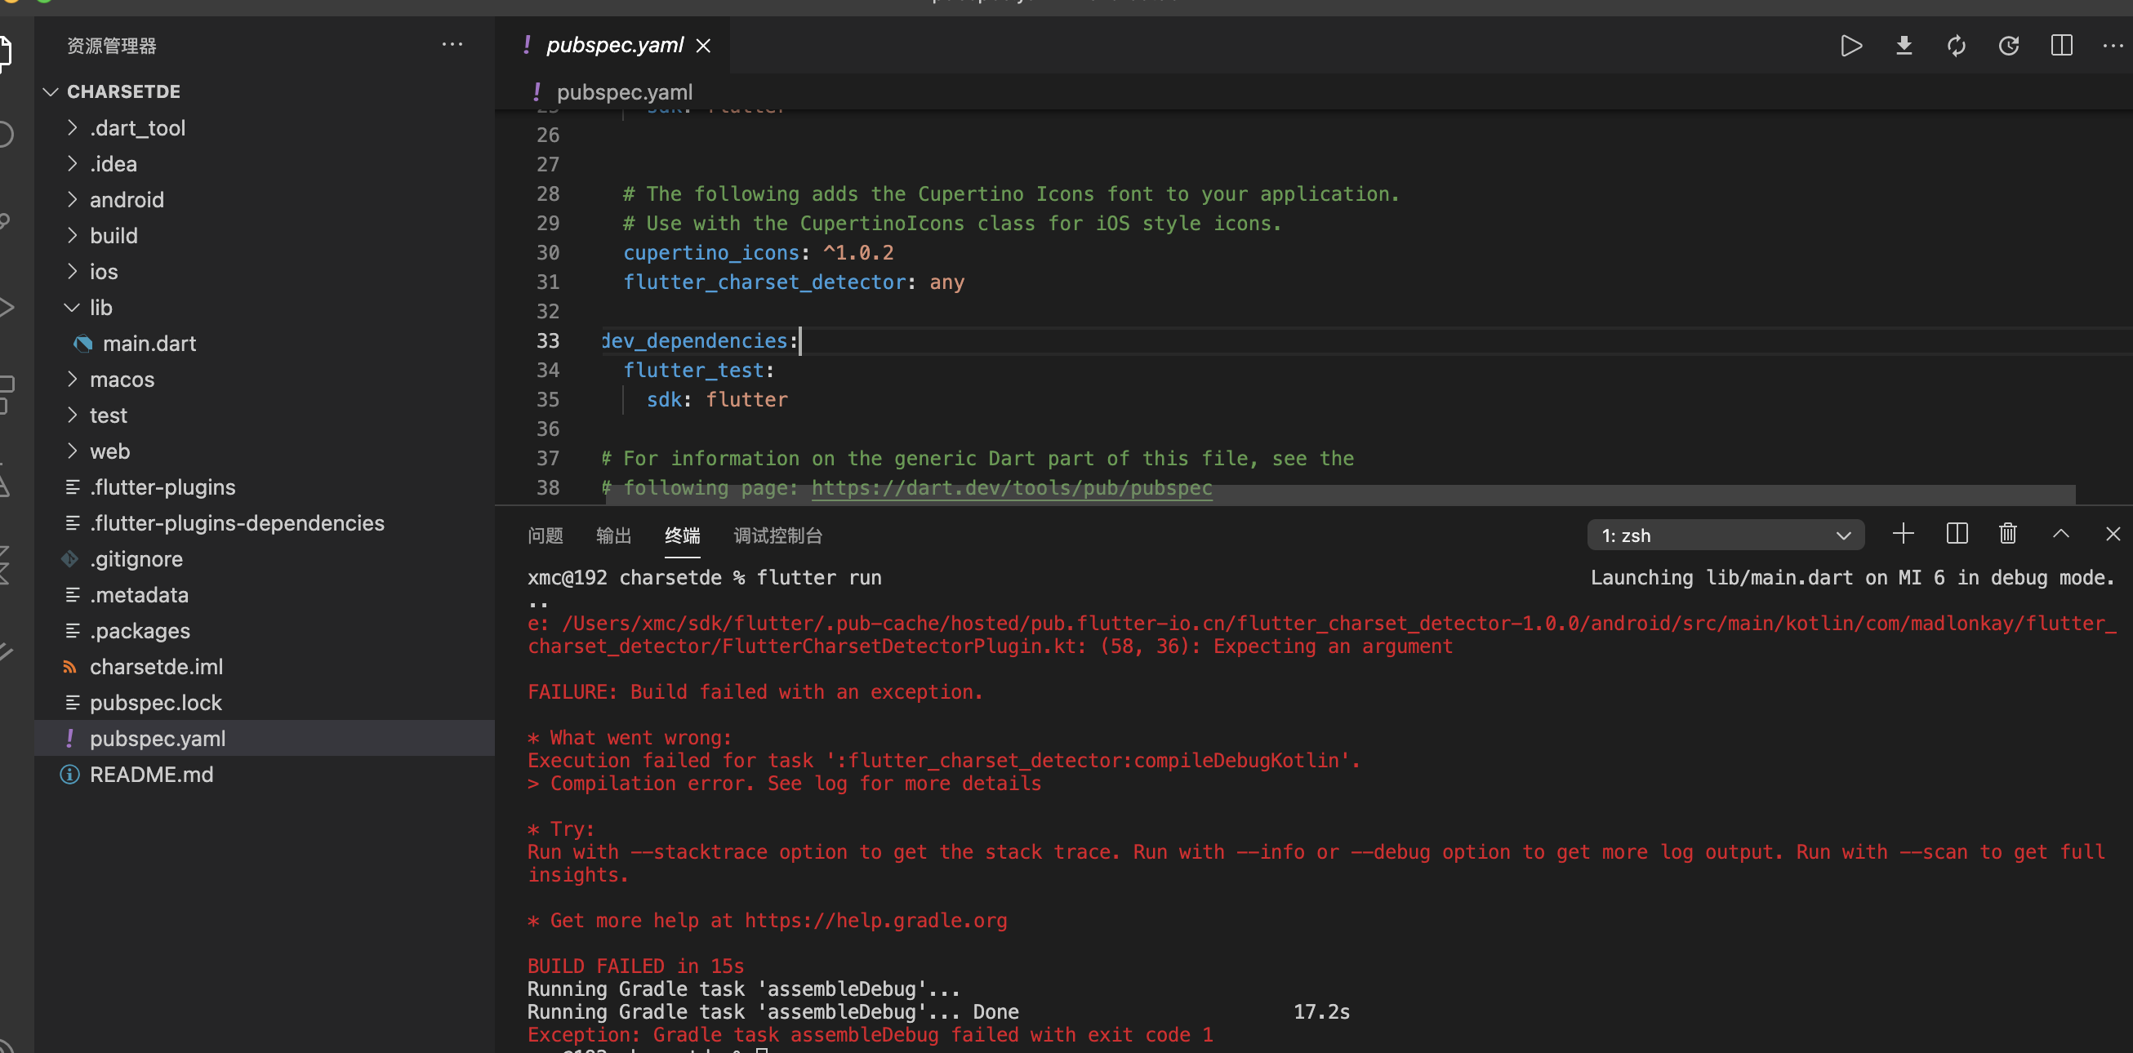Viewport: 2133px width, 1053px height.
Task: Maximize the terminal panel with chevron
Action: point(2061,534)
